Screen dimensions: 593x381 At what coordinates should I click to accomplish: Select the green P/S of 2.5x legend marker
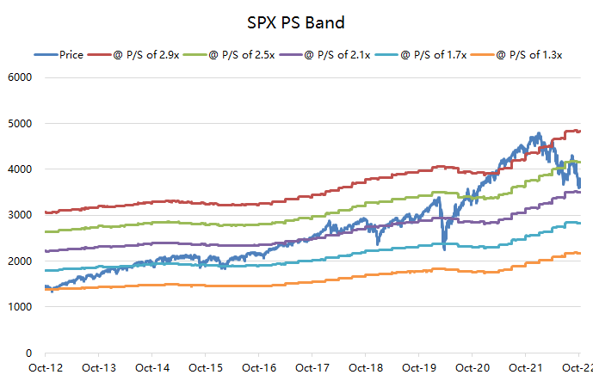[195, 55]
